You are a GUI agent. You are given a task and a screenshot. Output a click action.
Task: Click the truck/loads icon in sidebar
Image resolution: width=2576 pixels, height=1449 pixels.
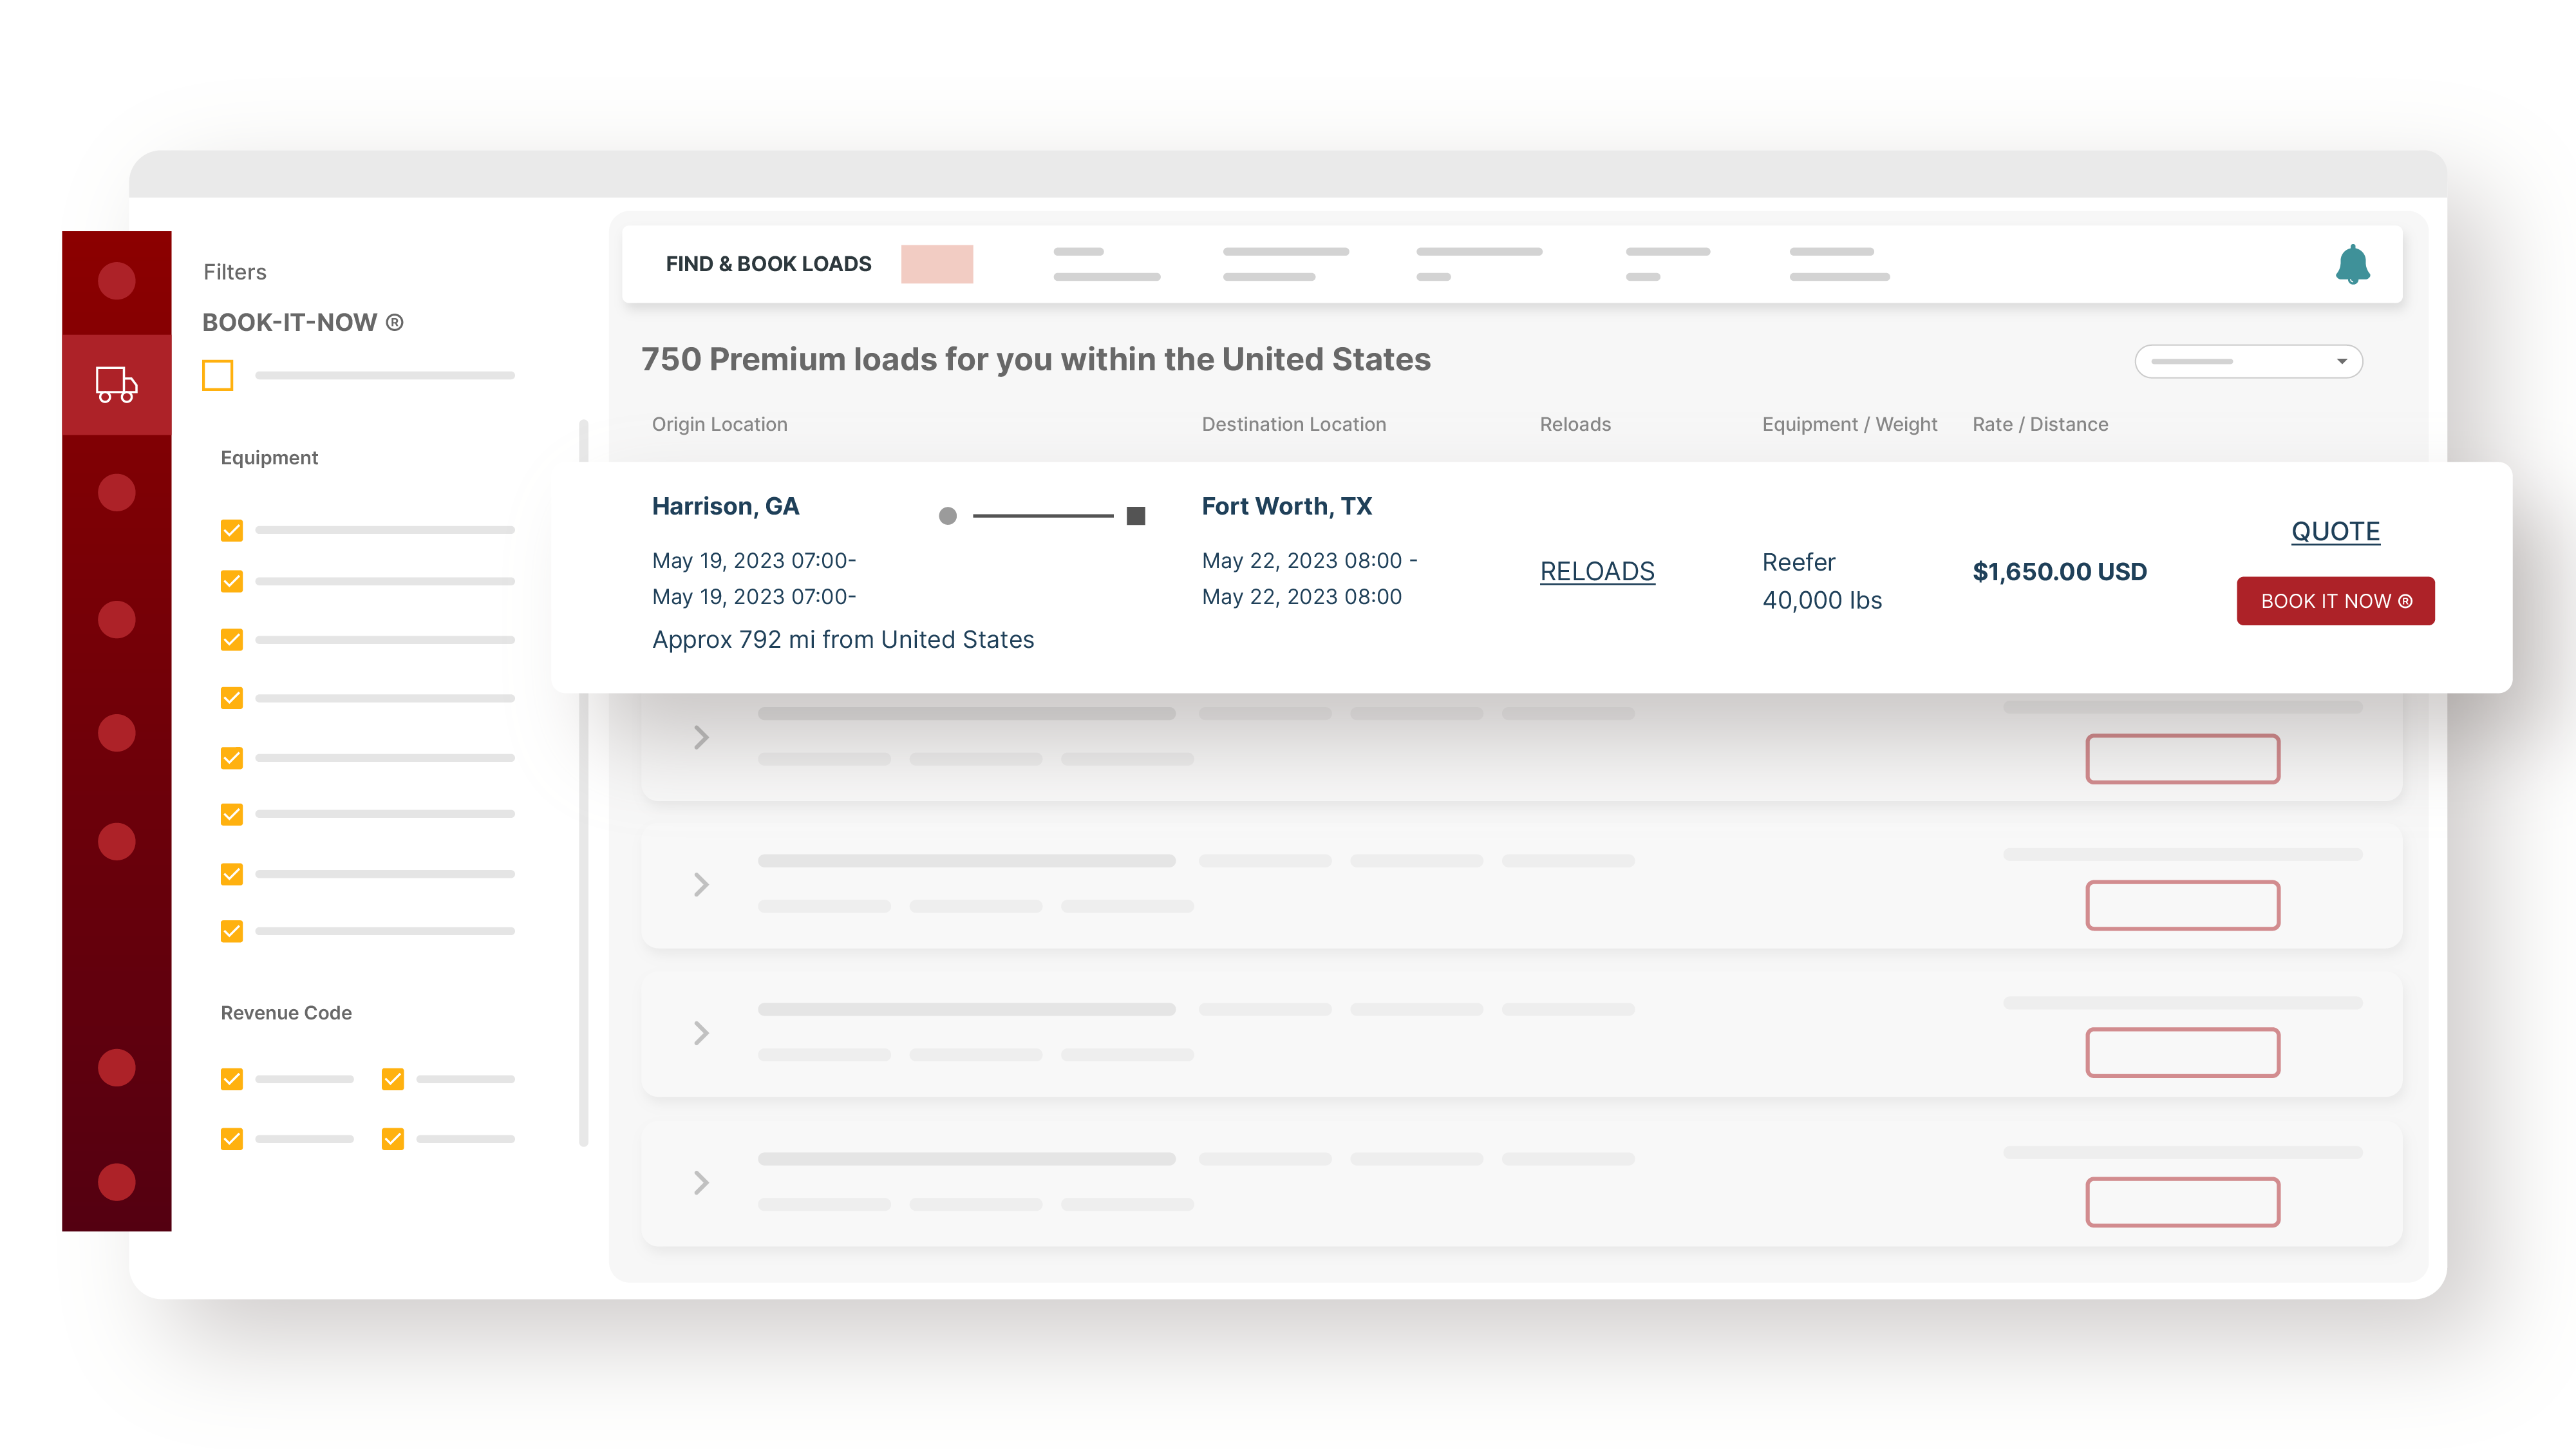[115, 381]
